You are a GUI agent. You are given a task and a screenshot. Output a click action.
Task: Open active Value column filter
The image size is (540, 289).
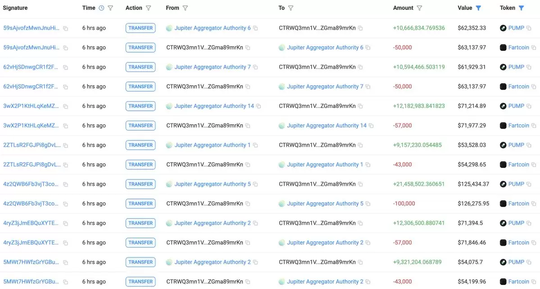tap(478, 8)
